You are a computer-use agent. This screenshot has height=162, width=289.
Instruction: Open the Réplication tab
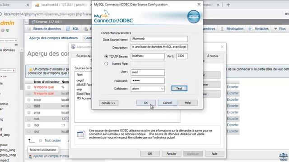click(235, 29)
